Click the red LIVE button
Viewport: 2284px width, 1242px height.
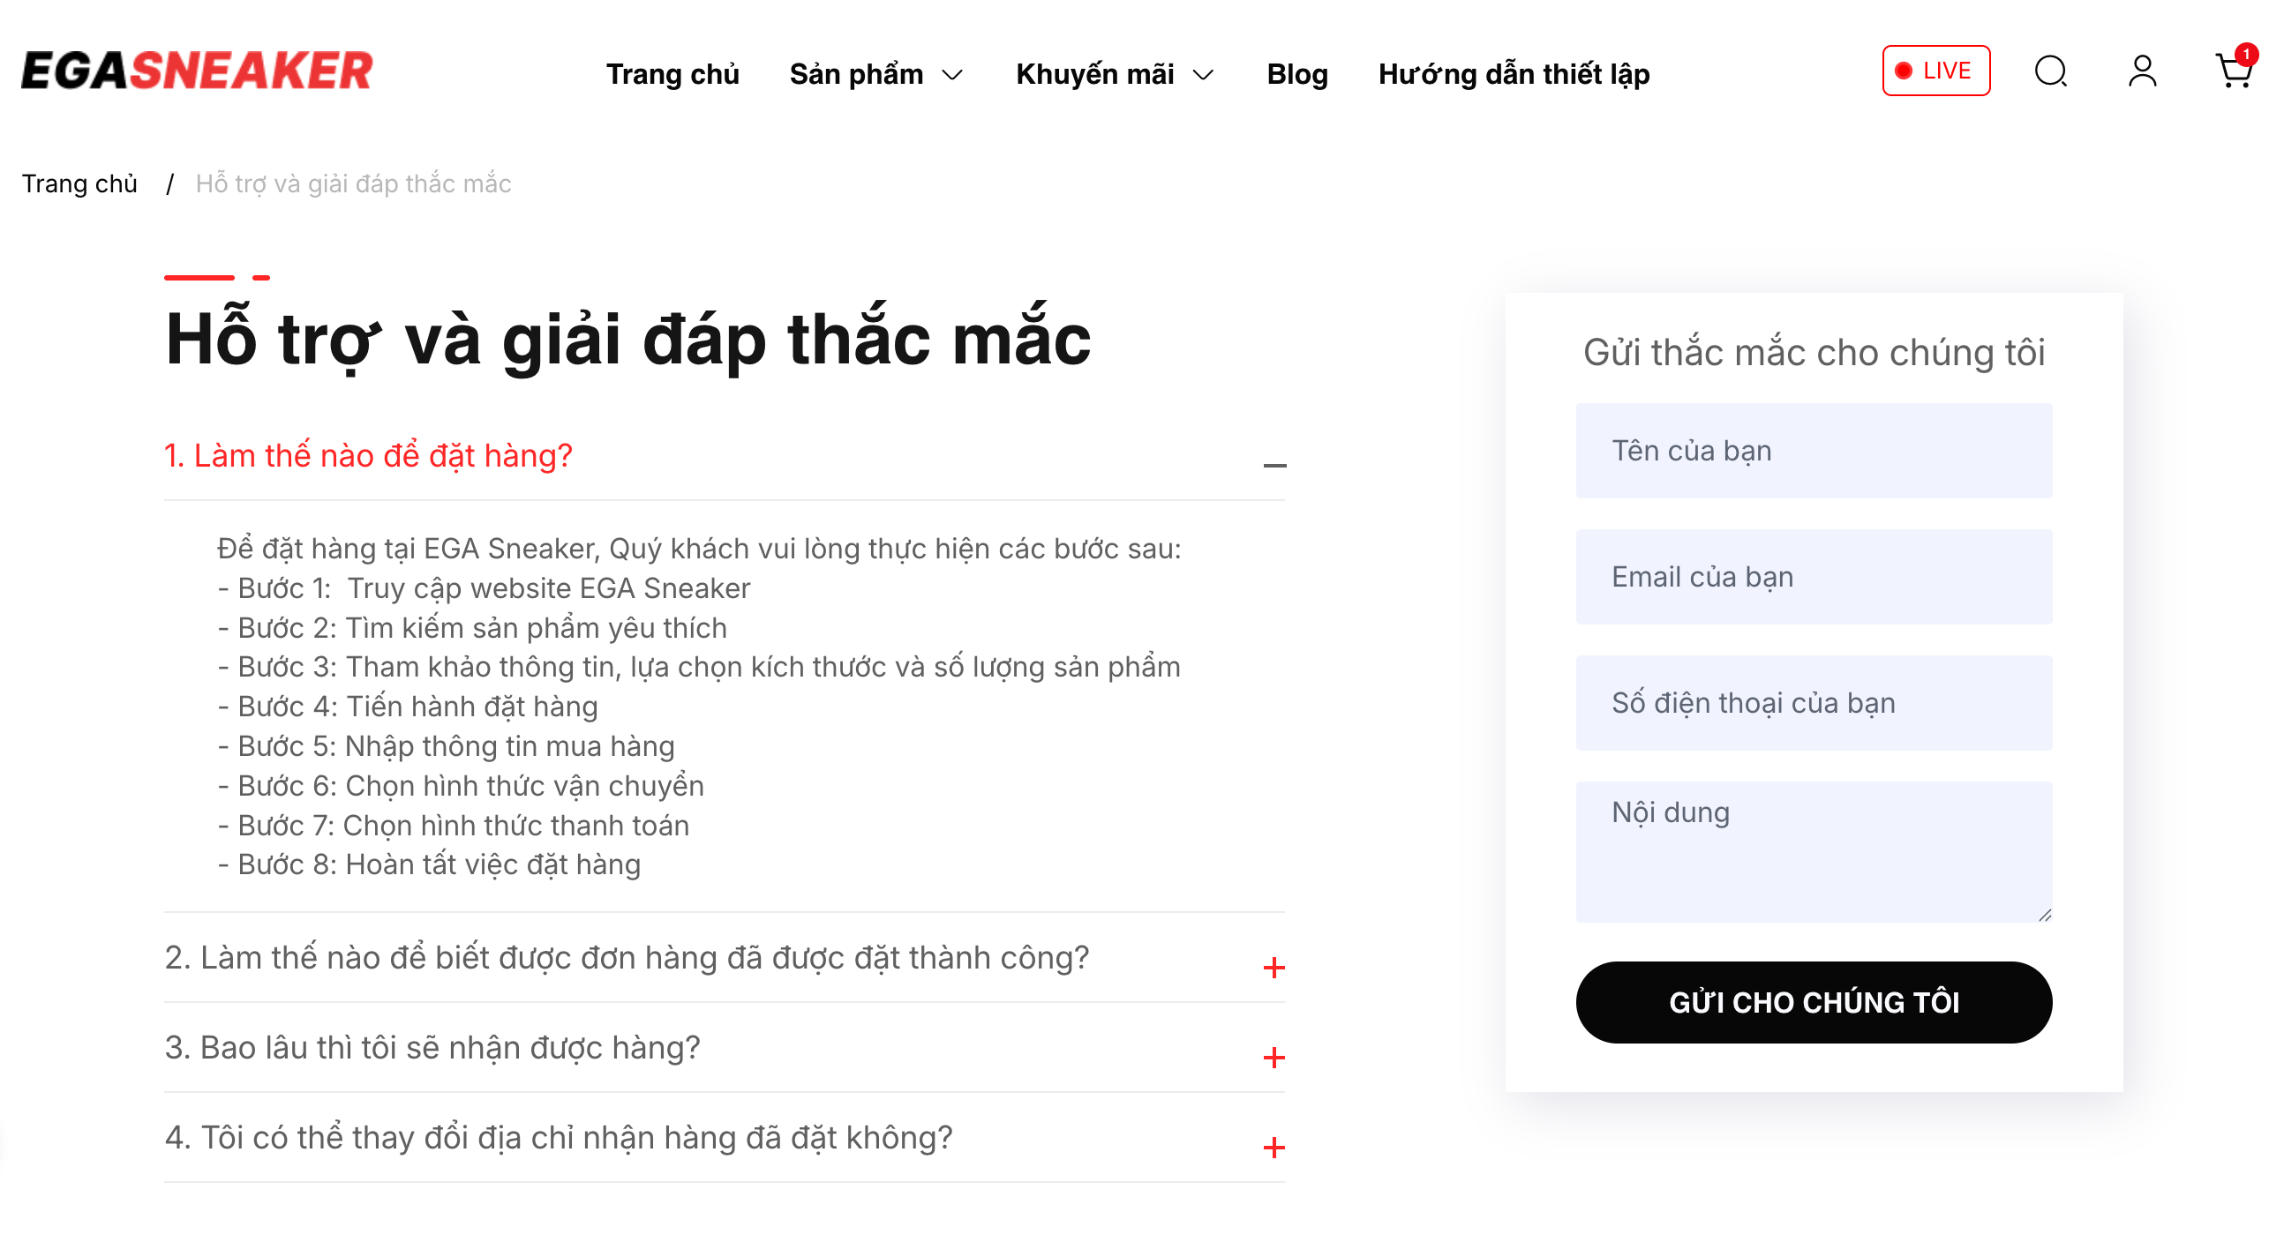click(1935, 71)
